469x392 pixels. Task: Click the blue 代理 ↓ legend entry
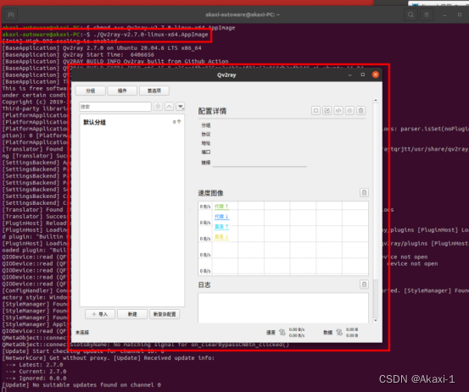tap(221, 217)
